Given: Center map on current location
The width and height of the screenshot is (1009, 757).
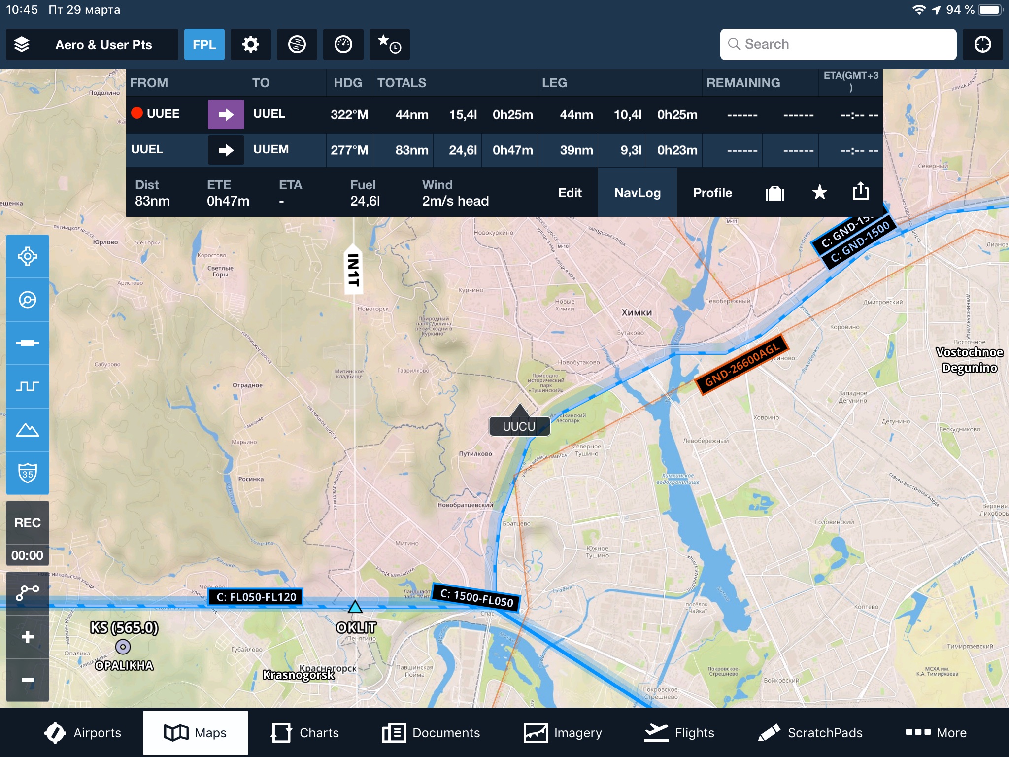Looking at the screenshot, I should [982, 45].
